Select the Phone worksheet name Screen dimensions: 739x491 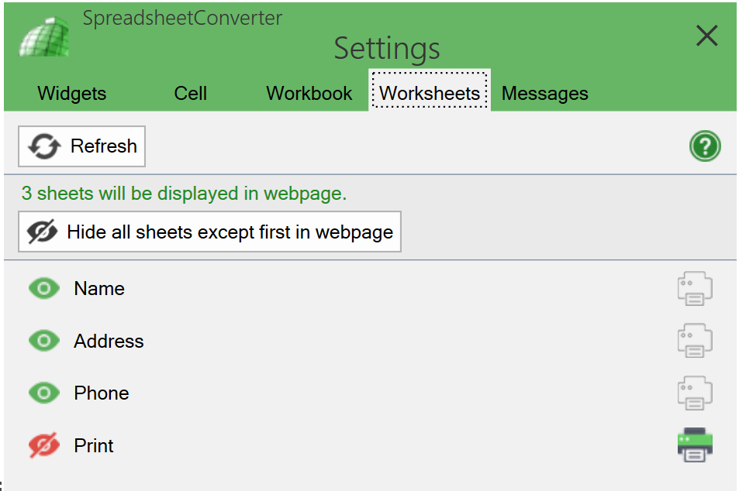tap(101, 393)
